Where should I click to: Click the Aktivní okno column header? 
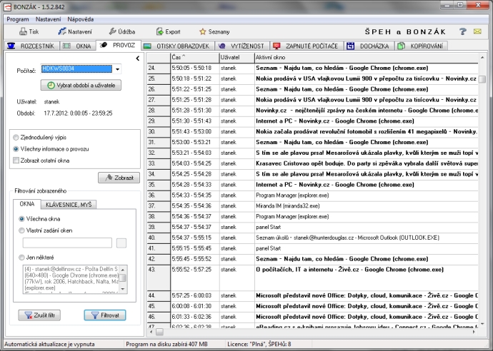(x=367, y=58)
